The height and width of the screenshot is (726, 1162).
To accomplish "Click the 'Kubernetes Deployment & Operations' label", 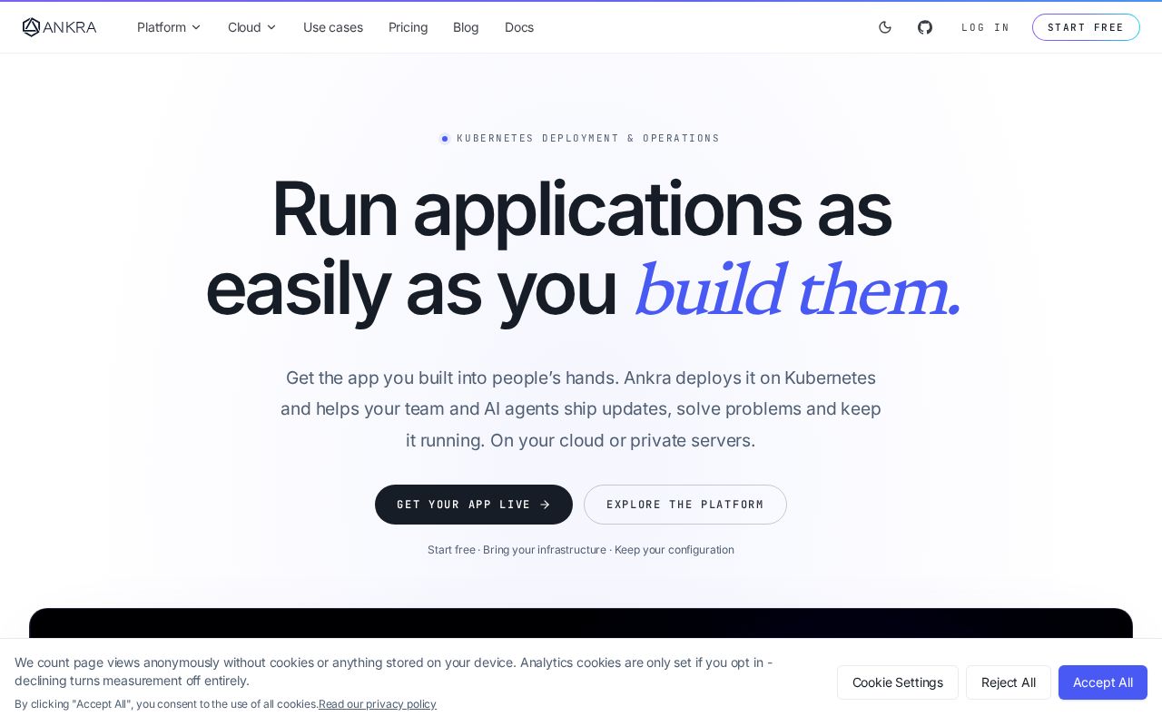I will point(580,139).
